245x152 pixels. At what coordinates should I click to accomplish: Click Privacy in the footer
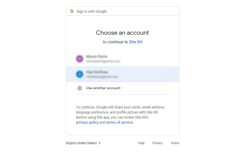click(x=158, y=143)
